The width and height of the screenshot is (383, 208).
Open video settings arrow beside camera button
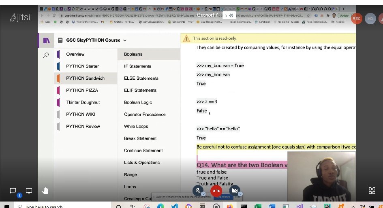[240, 194]
